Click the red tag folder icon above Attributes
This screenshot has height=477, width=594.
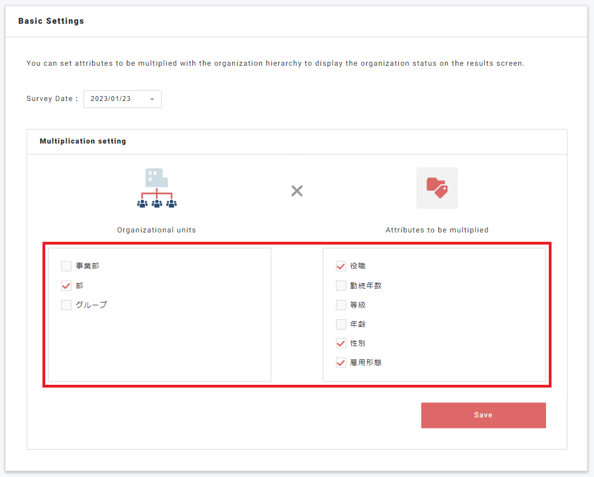click(437, 188)
